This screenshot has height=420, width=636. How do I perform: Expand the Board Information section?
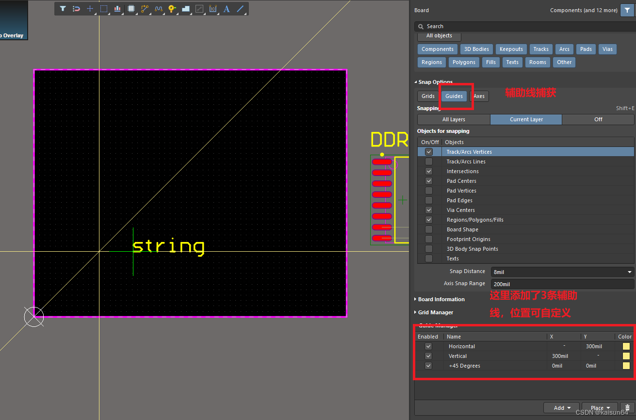pyautogui.click(x=441, y=299)
